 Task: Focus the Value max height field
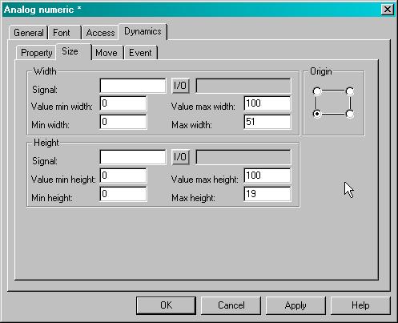pyautogui.click(x=267, y=176)
